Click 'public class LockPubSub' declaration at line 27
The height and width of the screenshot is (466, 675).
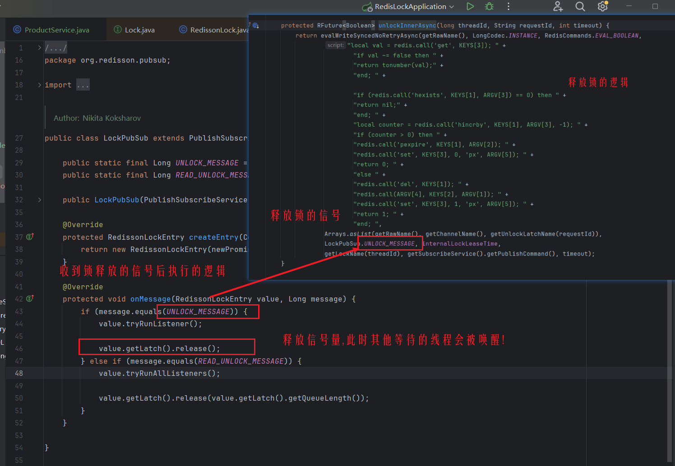point(96,138)
